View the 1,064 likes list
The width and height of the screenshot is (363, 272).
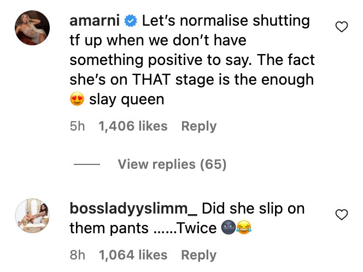coord(133,255)
